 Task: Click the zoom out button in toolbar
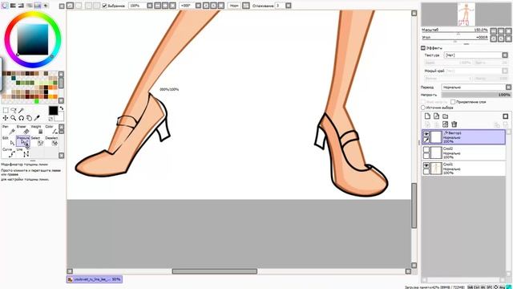(157, 6)
